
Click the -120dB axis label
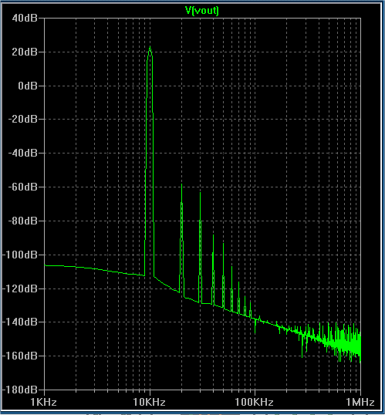20,288
